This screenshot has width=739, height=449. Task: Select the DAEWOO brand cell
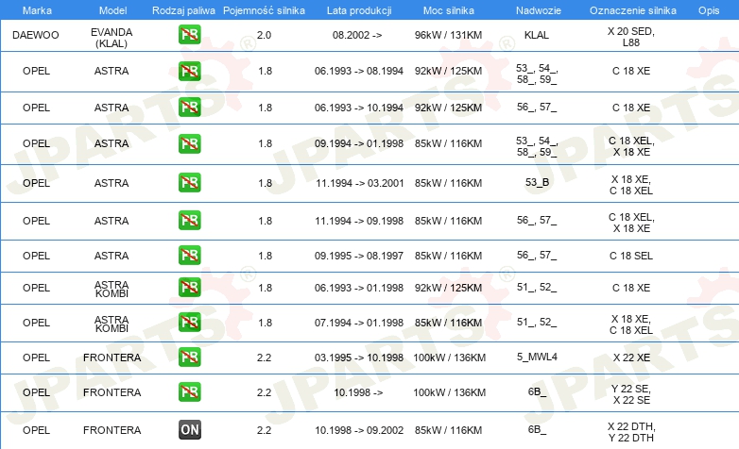click(x=36, y=35)
